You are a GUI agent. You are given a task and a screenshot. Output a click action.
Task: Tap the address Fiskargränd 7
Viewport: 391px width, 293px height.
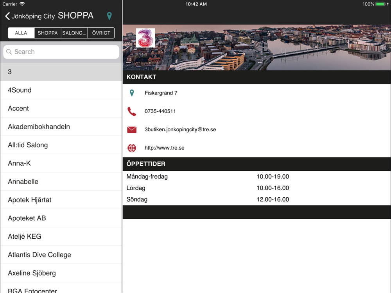click(161, 93)
